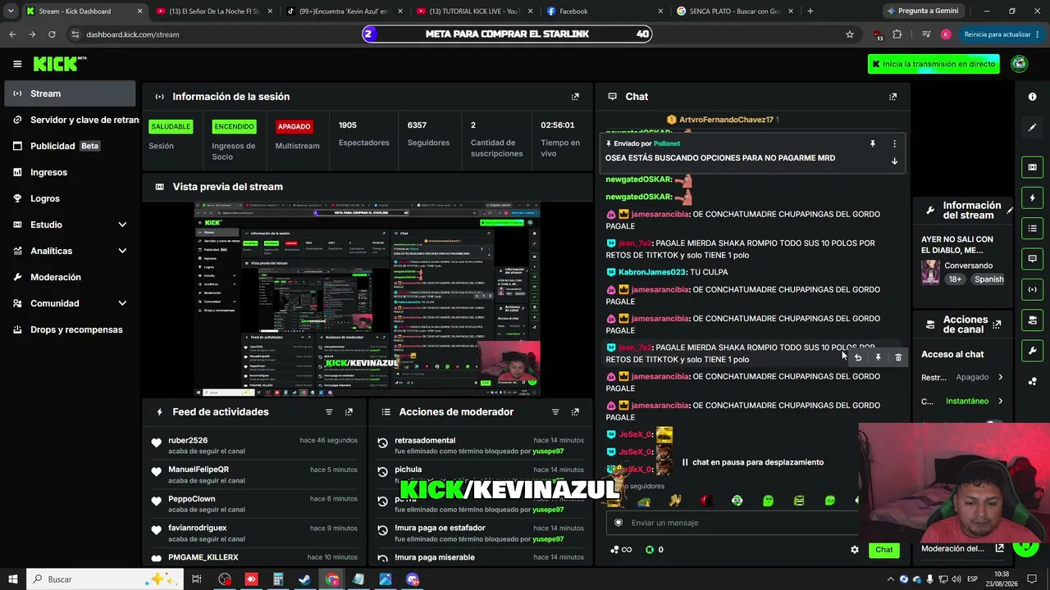Insert the clown emote from quick emotes
The height and width of the screenshot is (590, 1050).
click(737, 501)
